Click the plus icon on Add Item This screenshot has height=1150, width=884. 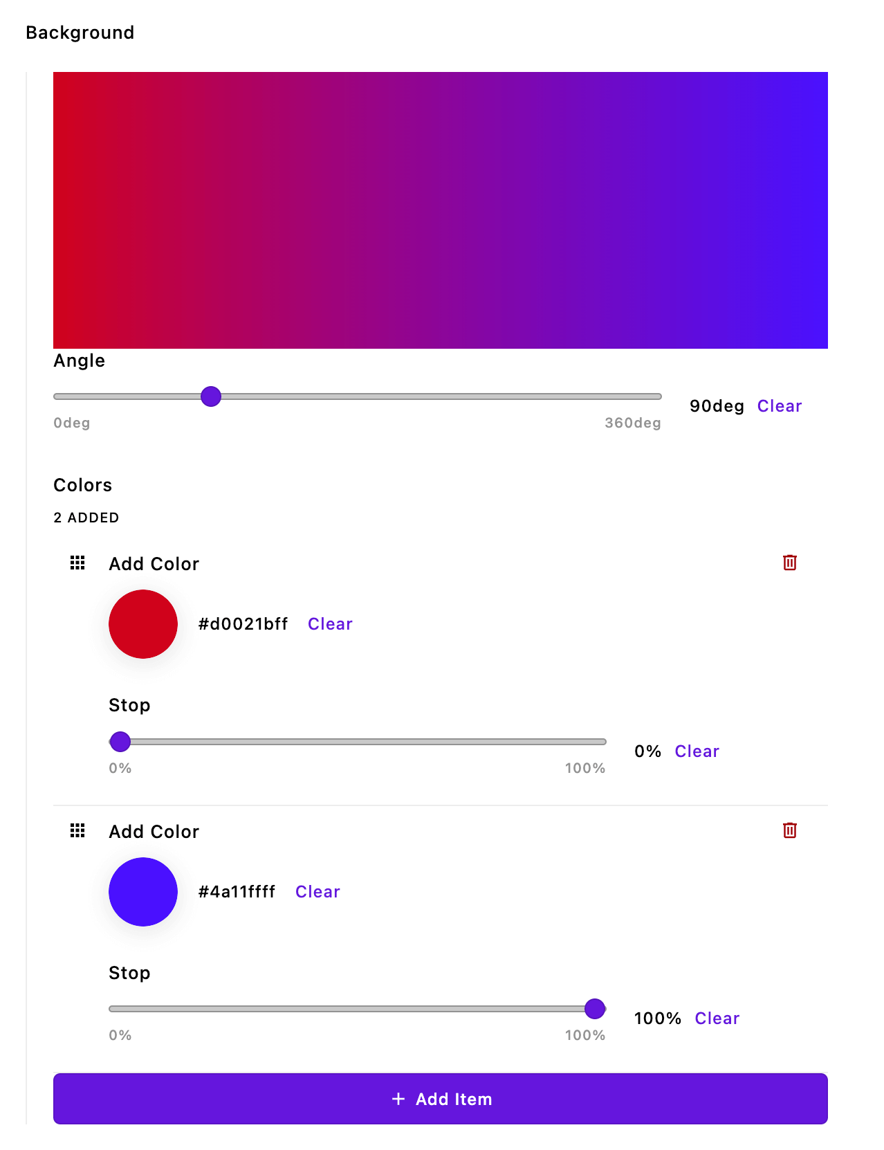point(399,1098)
